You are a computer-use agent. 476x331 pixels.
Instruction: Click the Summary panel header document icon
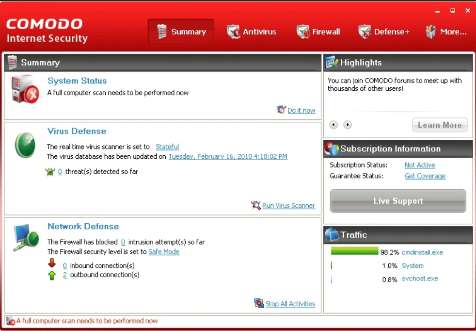click(x=12, y=62)
